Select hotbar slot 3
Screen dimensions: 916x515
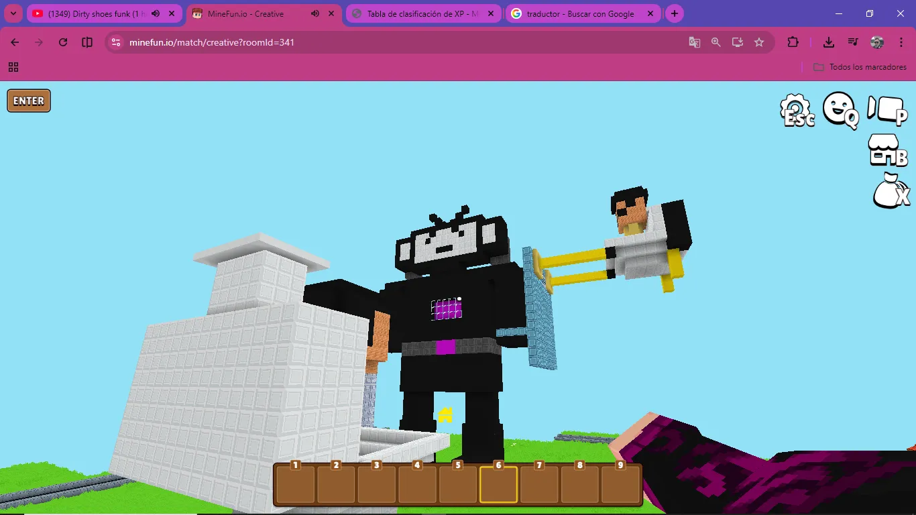coord(377,484)
